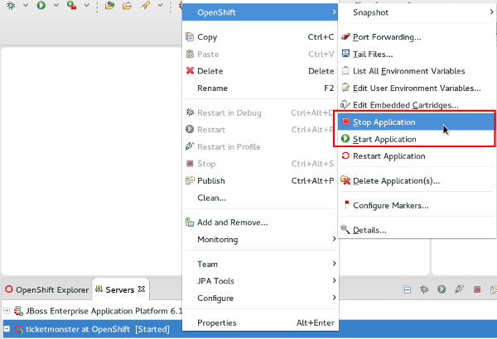The image size is (497, 339).
Task: Click the red Delete X icon
Action: (x=190, y=71)
